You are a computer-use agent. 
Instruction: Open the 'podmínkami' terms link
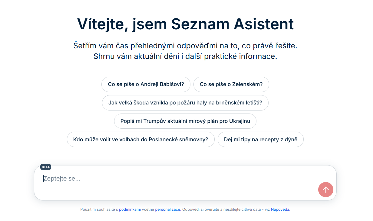click(130, 209)
